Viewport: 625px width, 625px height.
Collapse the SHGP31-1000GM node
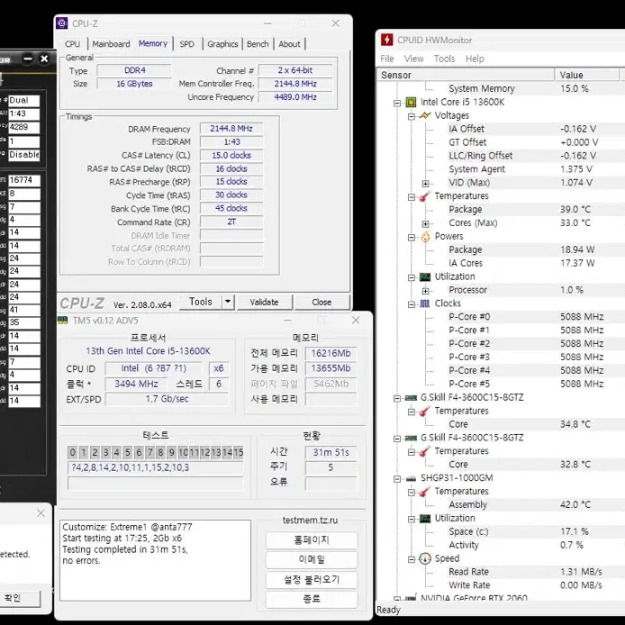coord(397,479)
